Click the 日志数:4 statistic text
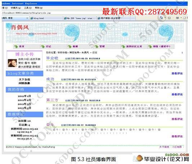 24,125
